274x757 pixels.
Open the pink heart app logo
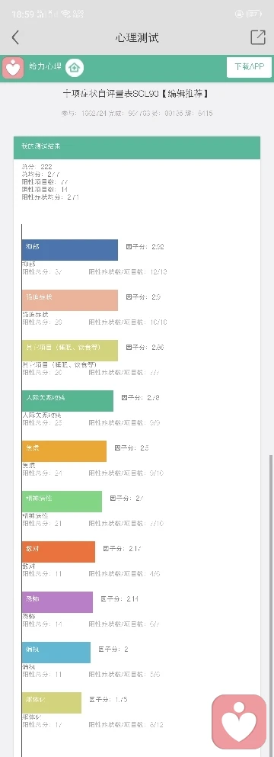pyautogui.click(x=13, y=68)
